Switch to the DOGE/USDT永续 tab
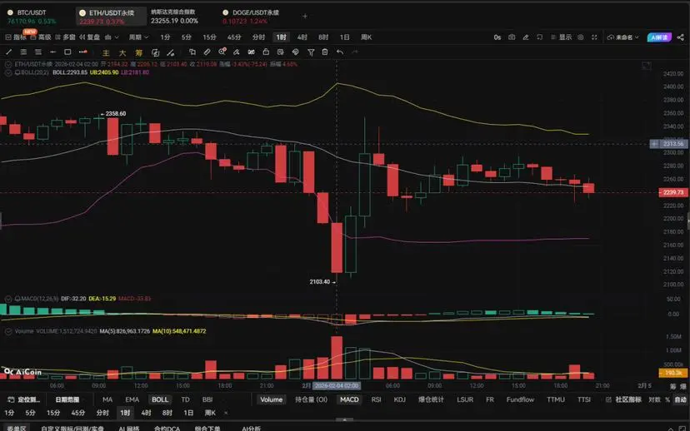 251,17
